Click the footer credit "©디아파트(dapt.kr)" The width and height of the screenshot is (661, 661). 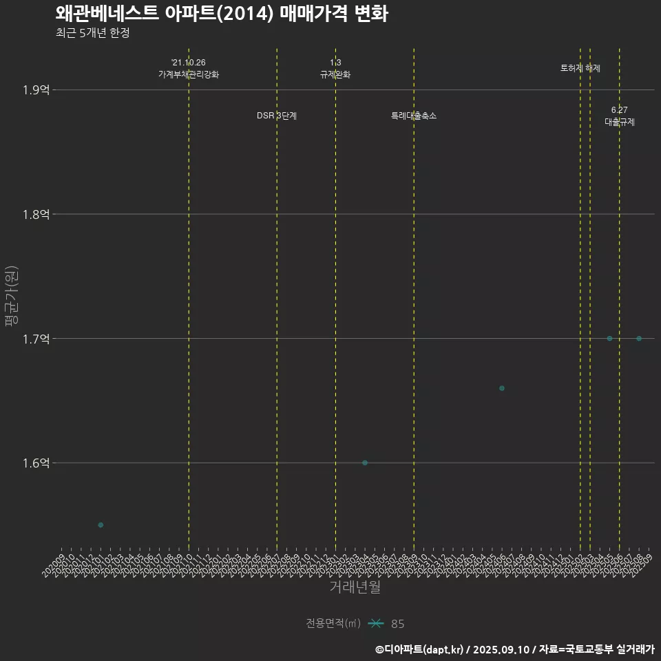(419, 649)
